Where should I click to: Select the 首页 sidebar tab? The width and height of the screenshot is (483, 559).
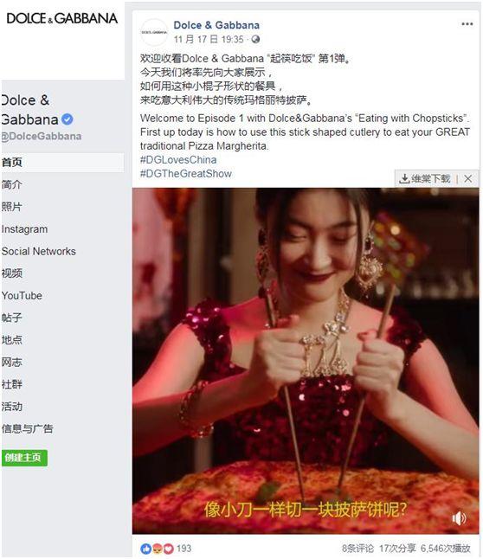pyautogui.click(x=62, y=163)
